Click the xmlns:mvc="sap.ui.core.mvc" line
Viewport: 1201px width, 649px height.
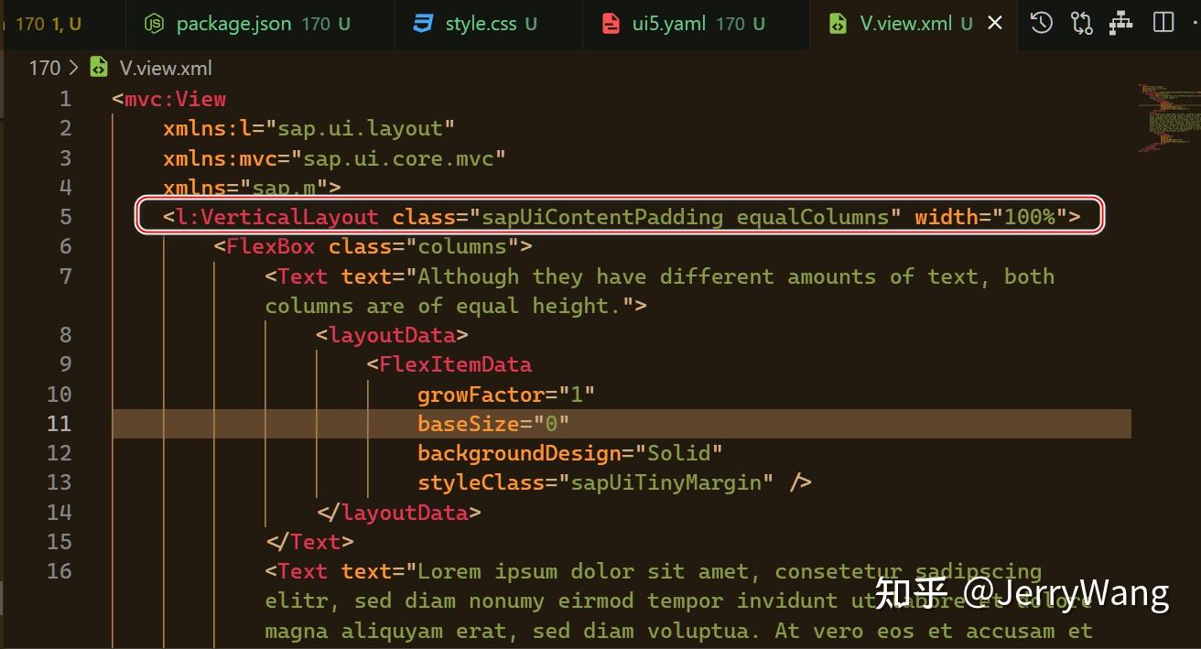tap(334, 157)
